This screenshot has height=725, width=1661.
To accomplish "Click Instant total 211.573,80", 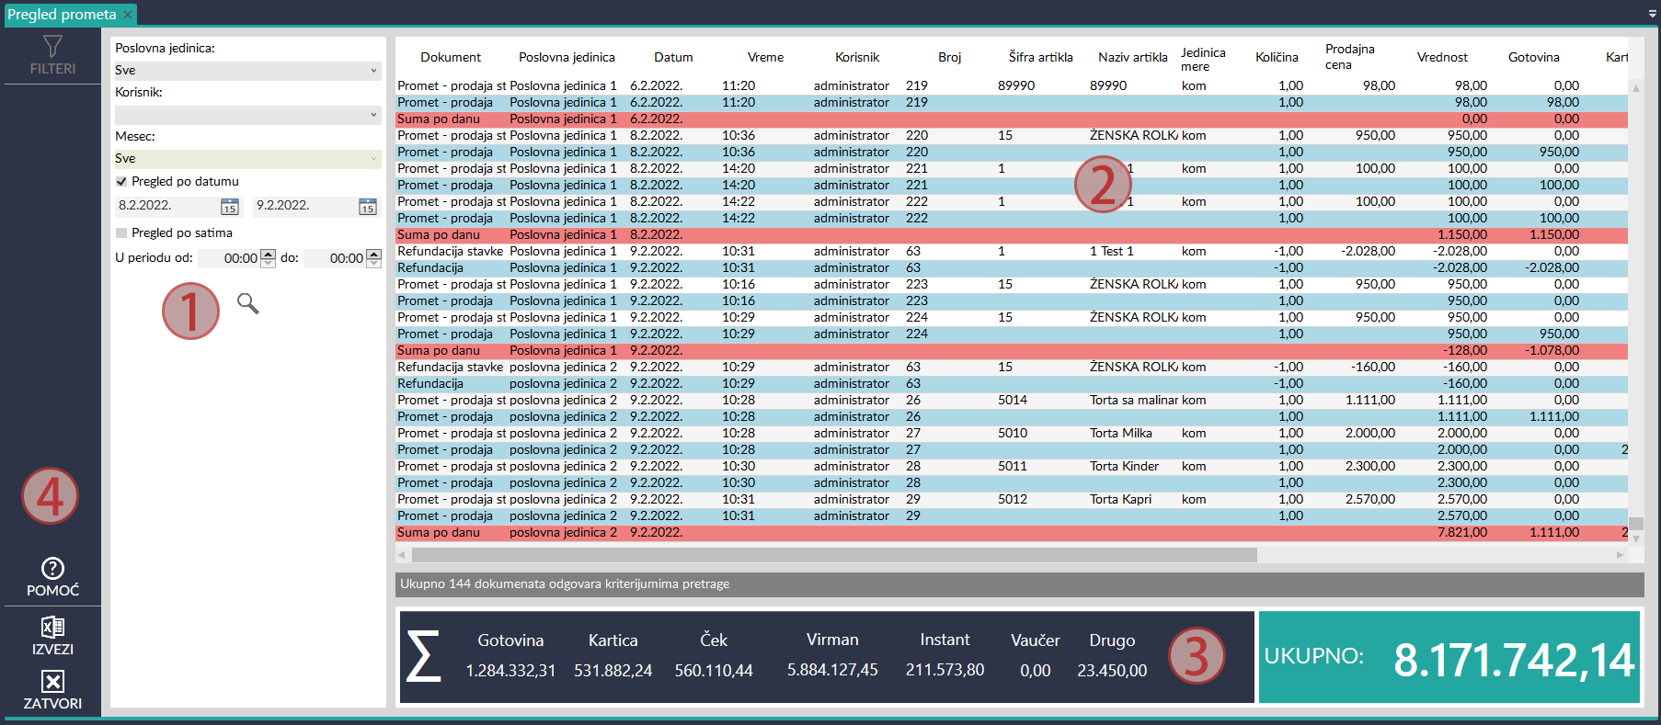I will click(x=945, y=671).
